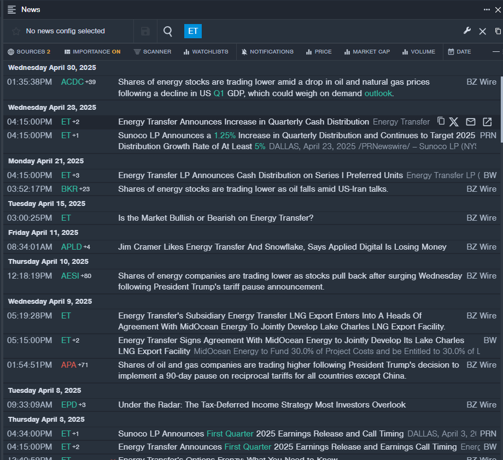The image size is (503, 460).
Task: Clear filters with the X beside the wrench
Action: point(482,31)
